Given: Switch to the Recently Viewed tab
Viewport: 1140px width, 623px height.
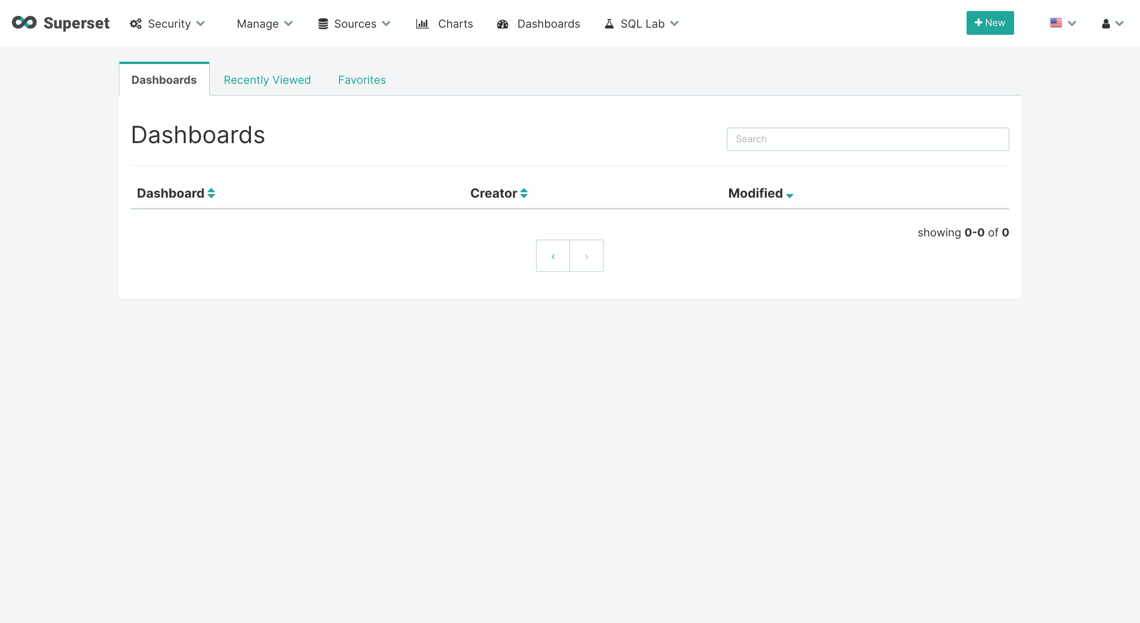Looking at the screenshot, I should pos(267,80).
